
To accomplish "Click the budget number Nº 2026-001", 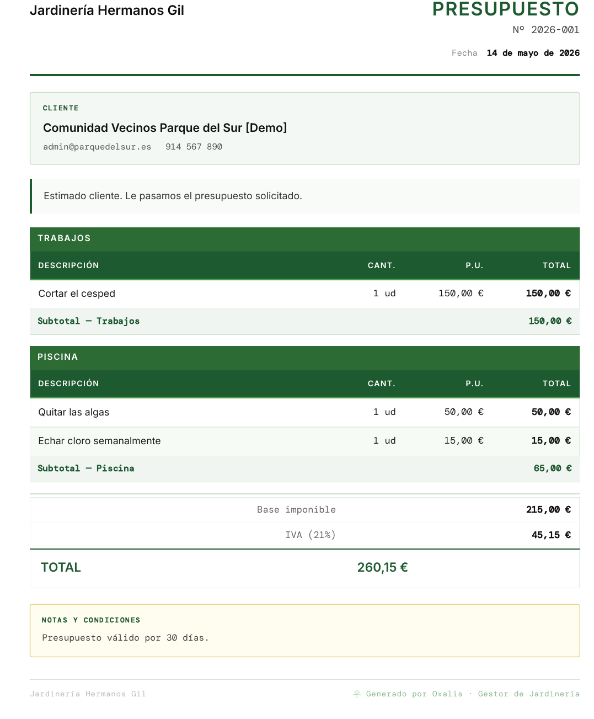I will tap(546, 30).
